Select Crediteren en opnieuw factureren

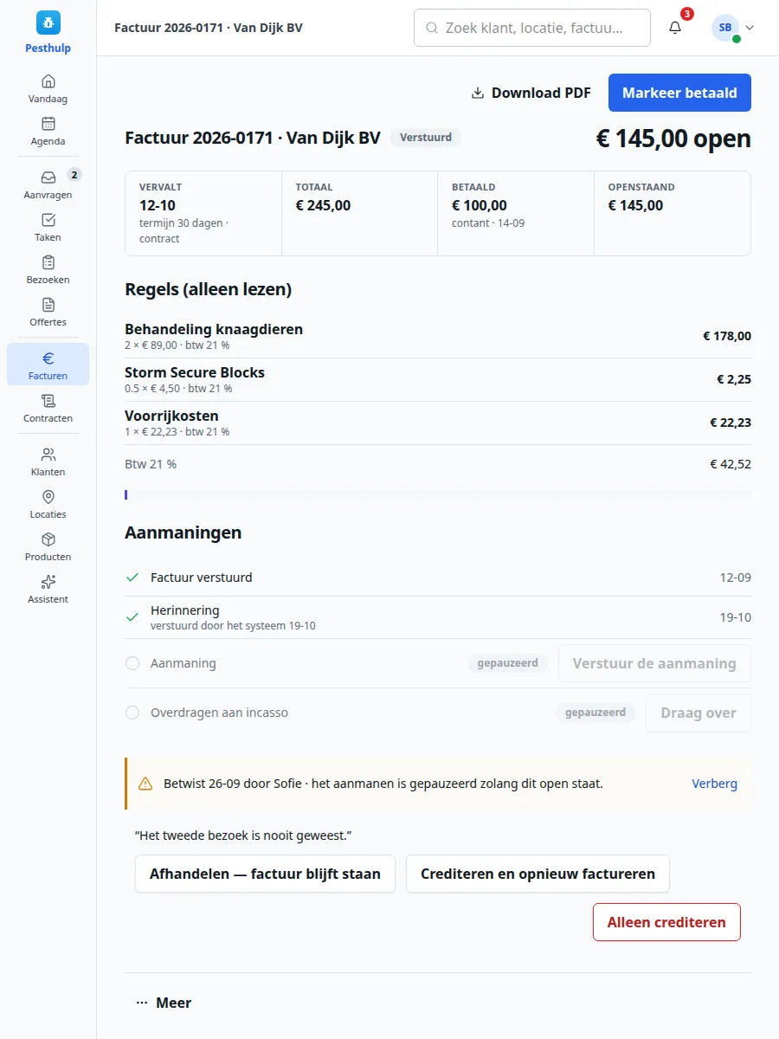pyautogui.click(x=538, y=874)
